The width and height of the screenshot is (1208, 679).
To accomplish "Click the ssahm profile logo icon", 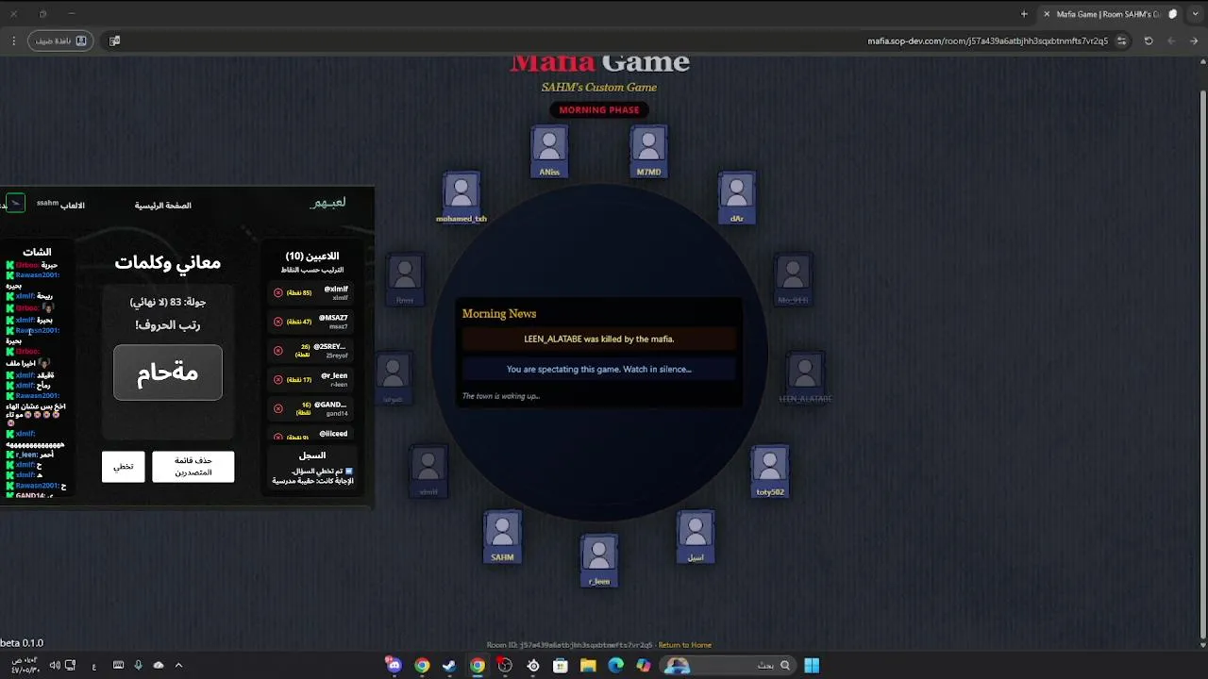I will click(14, 204).
